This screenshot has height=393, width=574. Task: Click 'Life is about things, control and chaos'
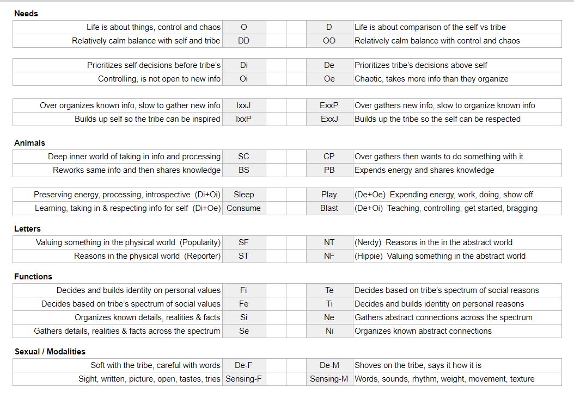pyautogui.click(x=154, y=27)
